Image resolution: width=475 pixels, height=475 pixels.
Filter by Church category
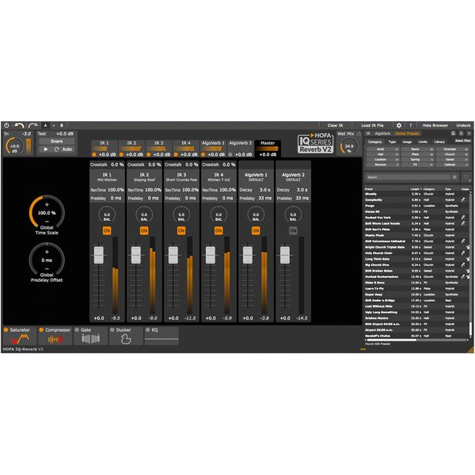[x=451, y=154]
